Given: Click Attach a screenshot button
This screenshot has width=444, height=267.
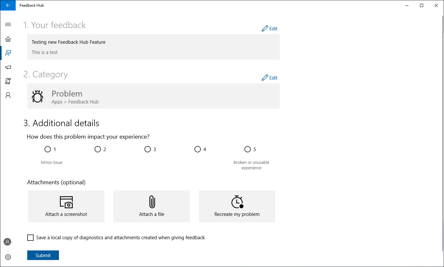Looking at the screenshot, I should pyautogui.click(x=66, y=206).
